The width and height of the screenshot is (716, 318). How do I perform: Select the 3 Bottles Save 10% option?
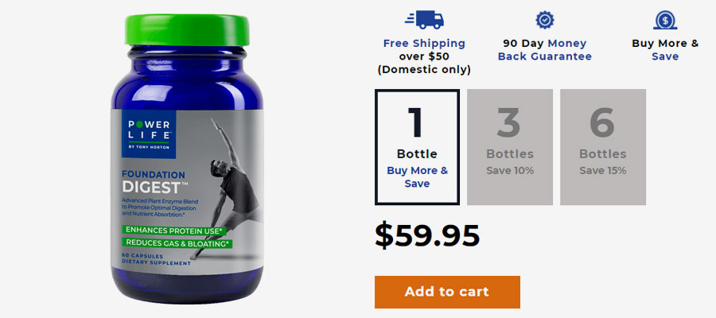click(x=510, y=147)
